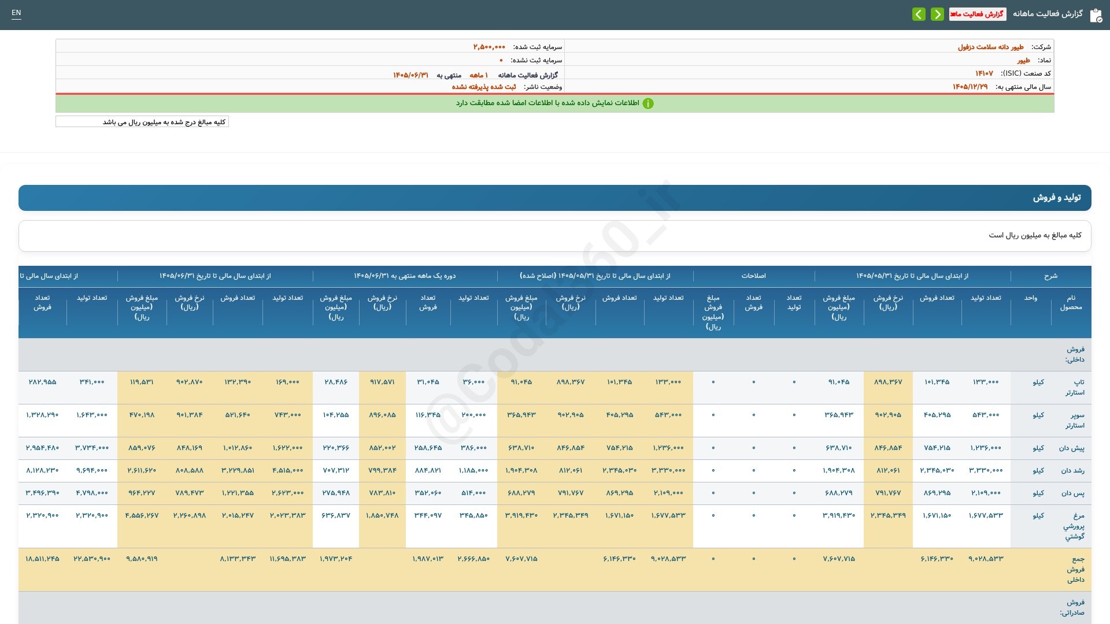The height and width of the screenshot is (624, 1110).
Task: Click product name تاپ استارتر
Action: tap(1075, 388)
